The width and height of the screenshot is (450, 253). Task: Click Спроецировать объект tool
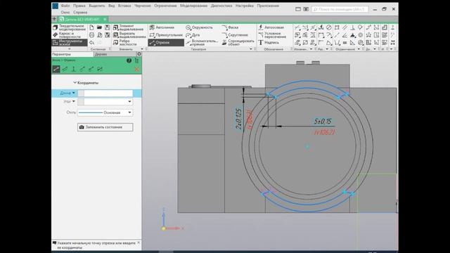click(x=238, y=42)
